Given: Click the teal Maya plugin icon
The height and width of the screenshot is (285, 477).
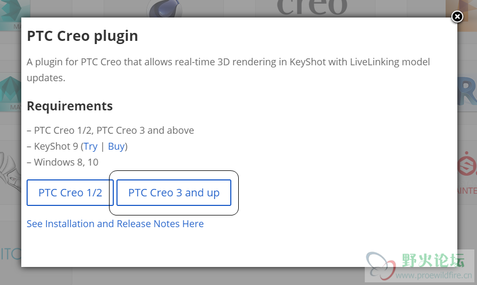Looking at the screenshot, I should 10,90.
